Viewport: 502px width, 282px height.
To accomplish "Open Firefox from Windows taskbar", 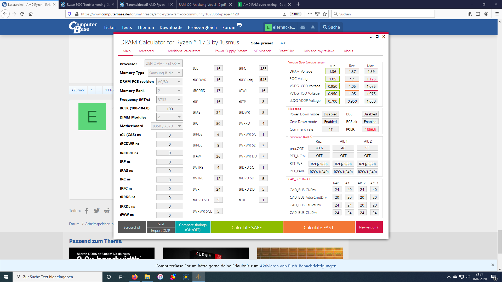I will pyautogui.click(x=135, y=277).
